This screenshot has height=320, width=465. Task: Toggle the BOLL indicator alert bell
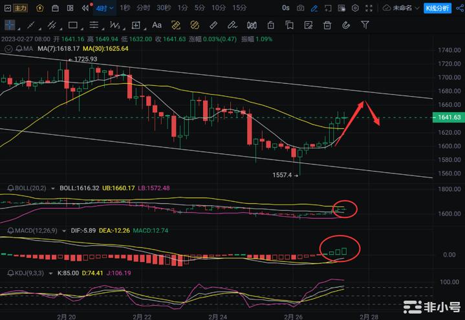tap(10, 188)
